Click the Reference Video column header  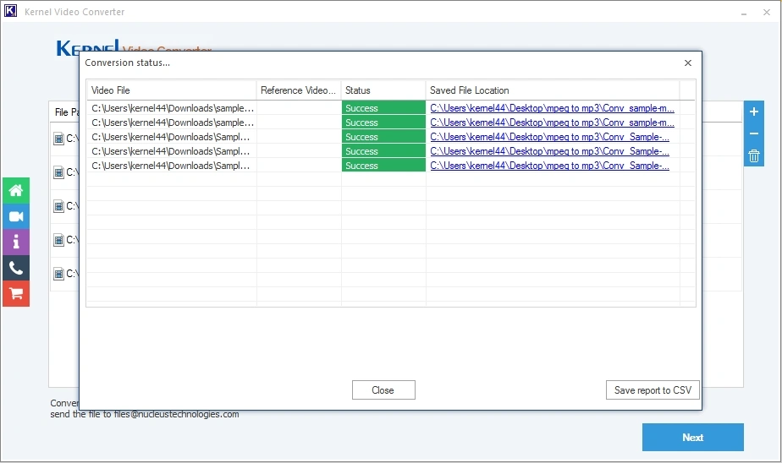299,90
